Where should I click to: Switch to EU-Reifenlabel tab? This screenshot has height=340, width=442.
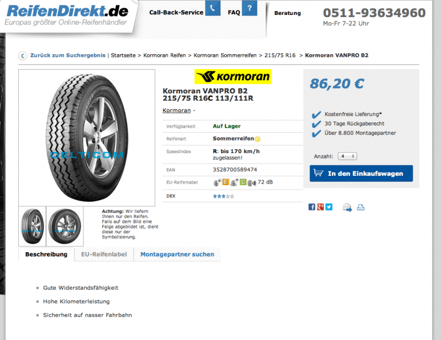click(104, 254)
